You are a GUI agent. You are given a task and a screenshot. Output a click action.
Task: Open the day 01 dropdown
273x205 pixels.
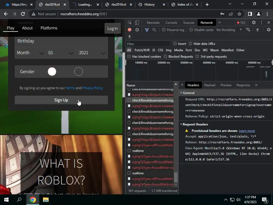pyautogui.click(x=61, y=53)
